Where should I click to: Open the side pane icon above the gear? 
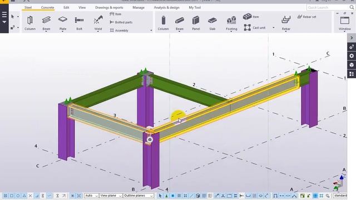352,47
